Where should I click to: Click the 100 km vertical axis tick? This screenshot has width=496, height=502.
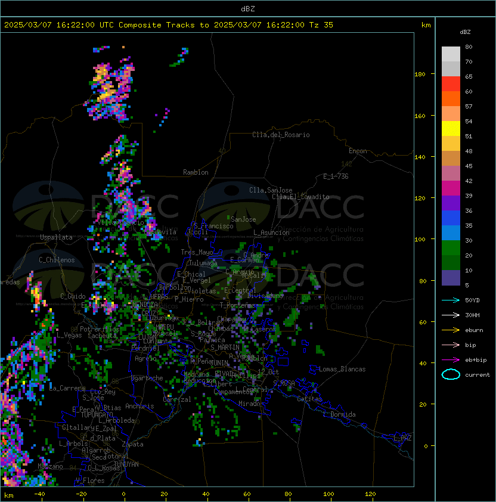tap(420, 240)
